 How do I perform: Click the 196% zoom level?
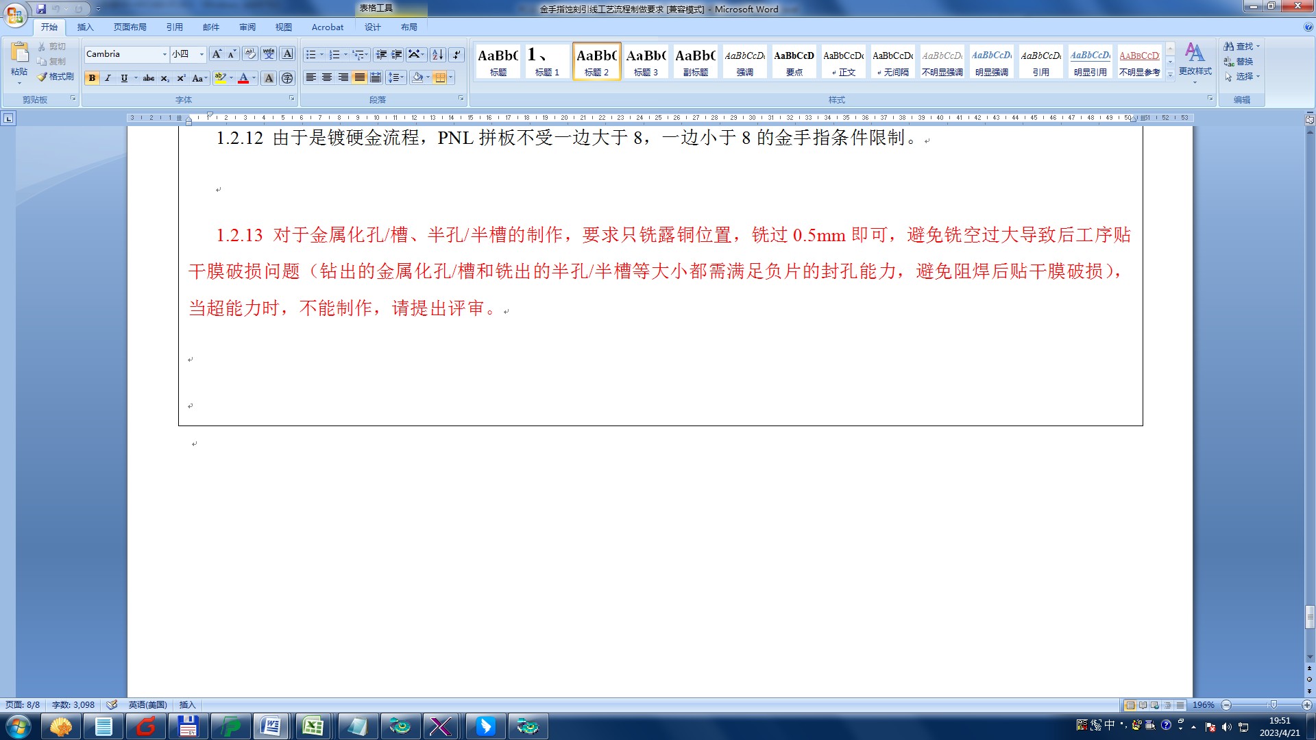click(1204, 705)
